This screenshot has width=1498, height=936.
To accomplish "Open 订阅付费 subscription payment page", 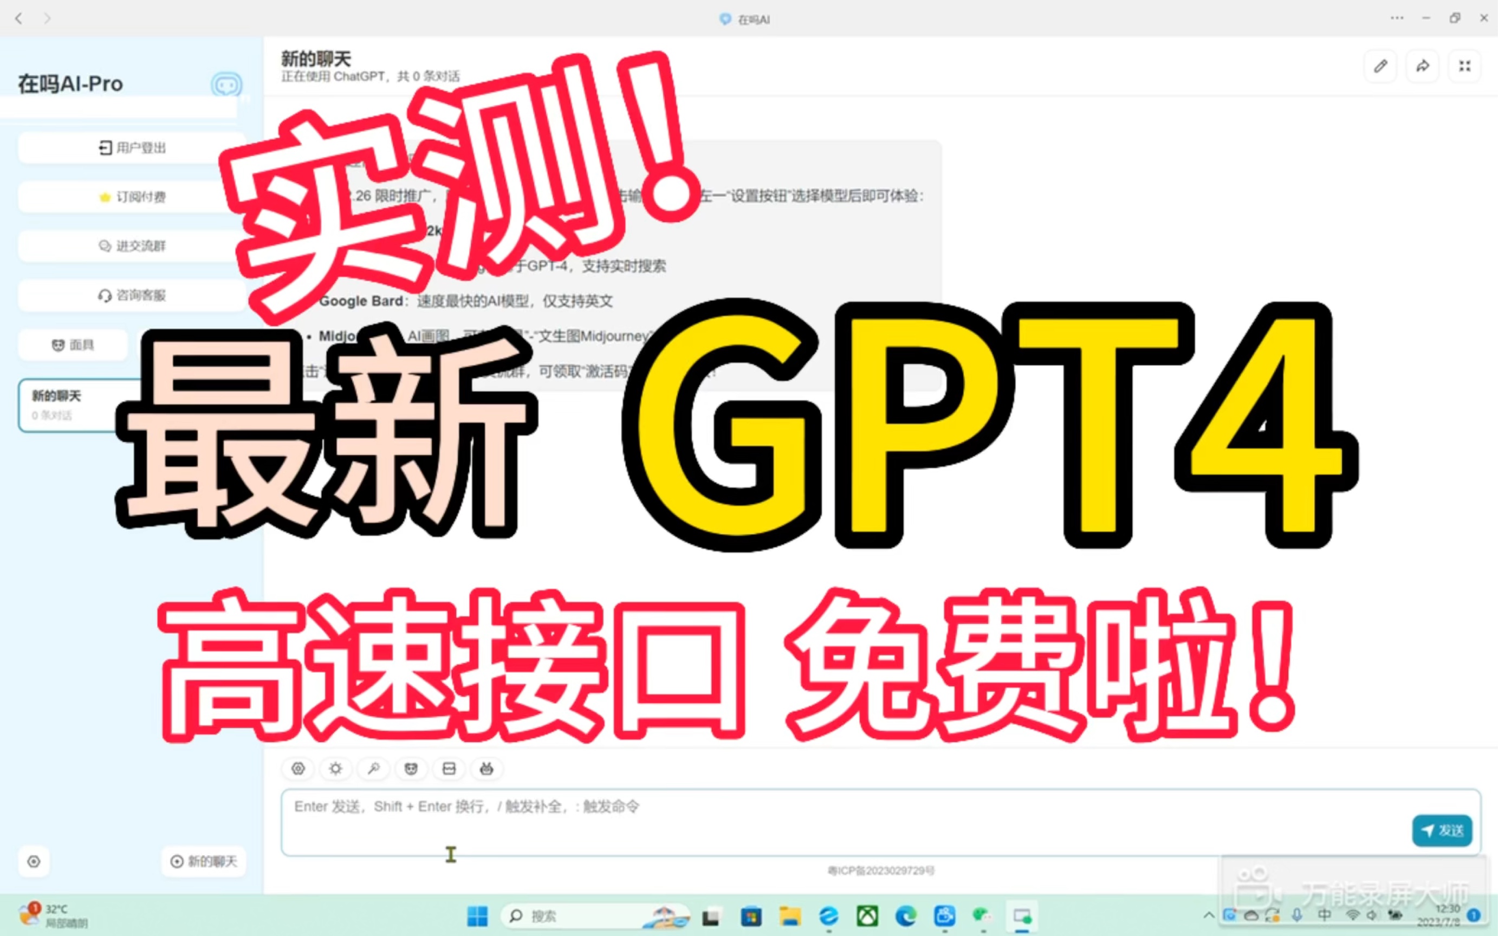I will pos(131,197).
